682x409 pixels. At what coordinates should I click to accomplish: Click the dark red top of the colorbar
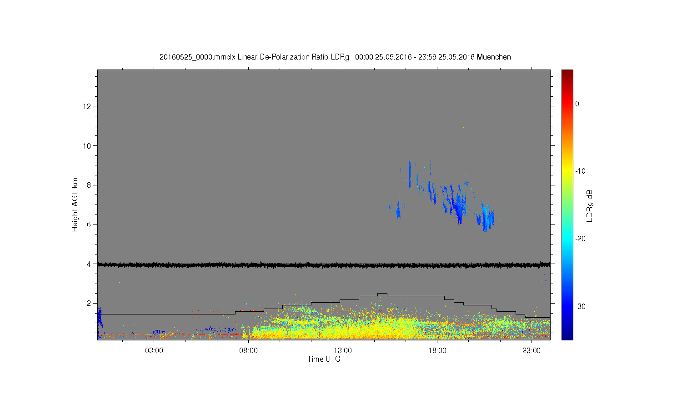point(567,73)
